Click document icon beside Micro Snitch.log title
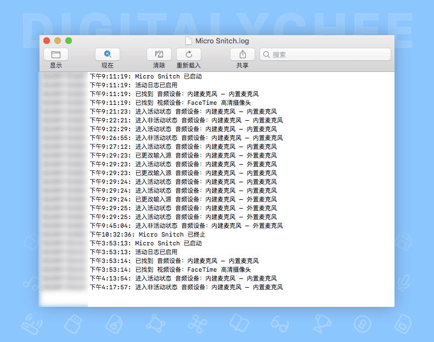 click(x=189, y=41)
